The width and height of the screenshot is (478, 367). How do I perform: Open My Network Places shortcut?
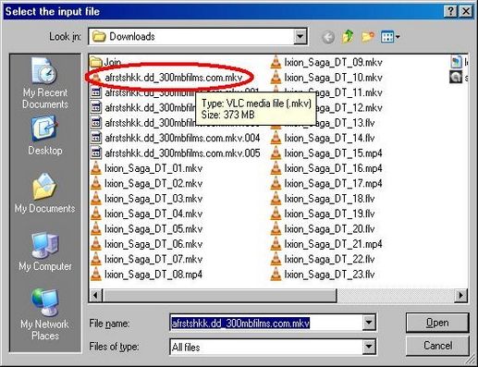(x=45, y=314)
